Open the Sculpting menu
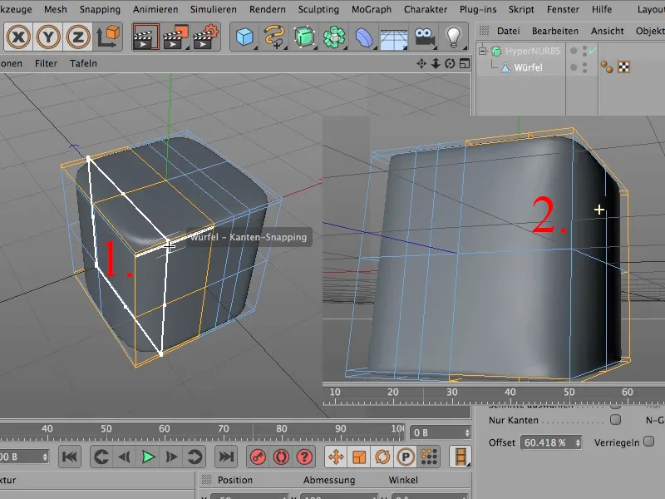665x499 pixels. pos(318,9)
